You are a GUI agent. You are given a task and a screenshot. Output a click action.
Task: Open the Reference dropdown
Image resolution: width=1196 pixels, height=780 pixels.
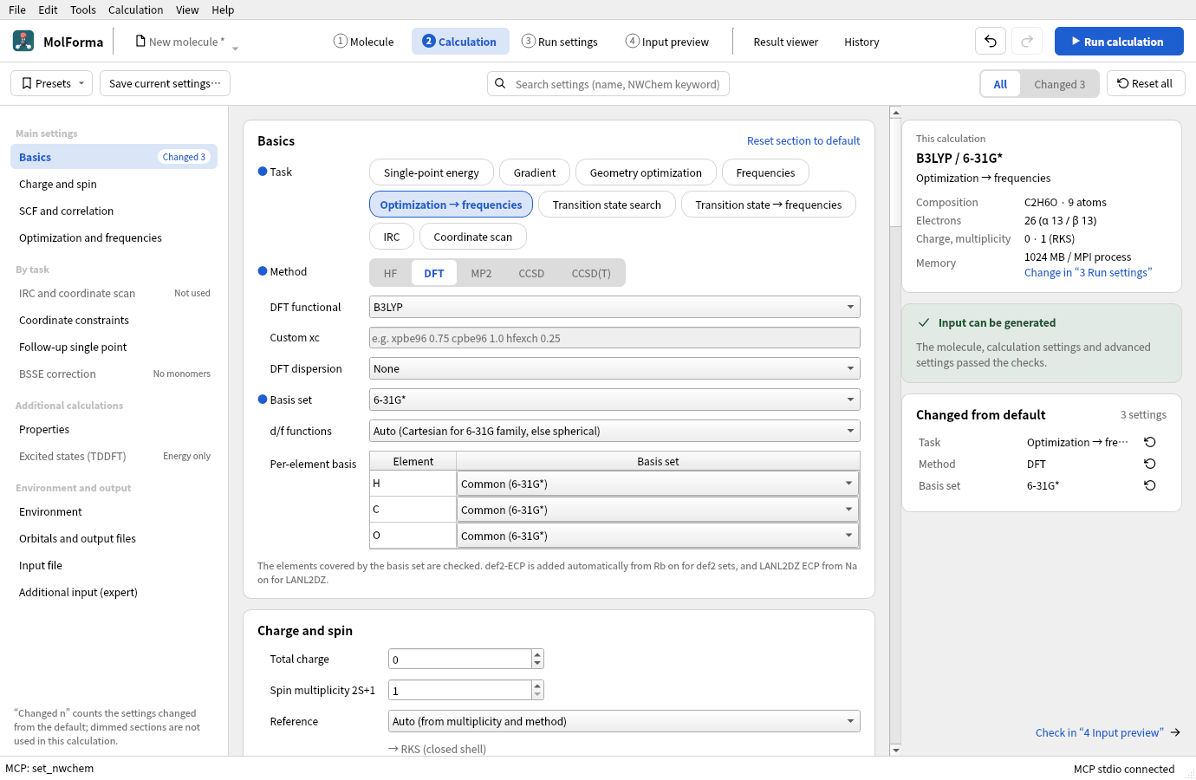coord(624,721)
